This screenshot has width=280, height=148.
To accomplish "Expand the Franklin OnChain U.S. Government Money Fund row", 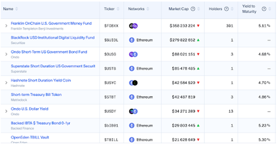I will point(6,26).
